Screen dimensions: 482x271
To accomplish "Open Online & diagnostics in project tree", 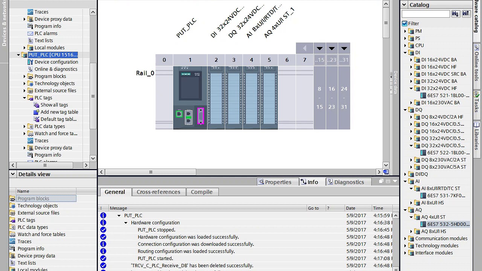I will click(x=56, y=69).
